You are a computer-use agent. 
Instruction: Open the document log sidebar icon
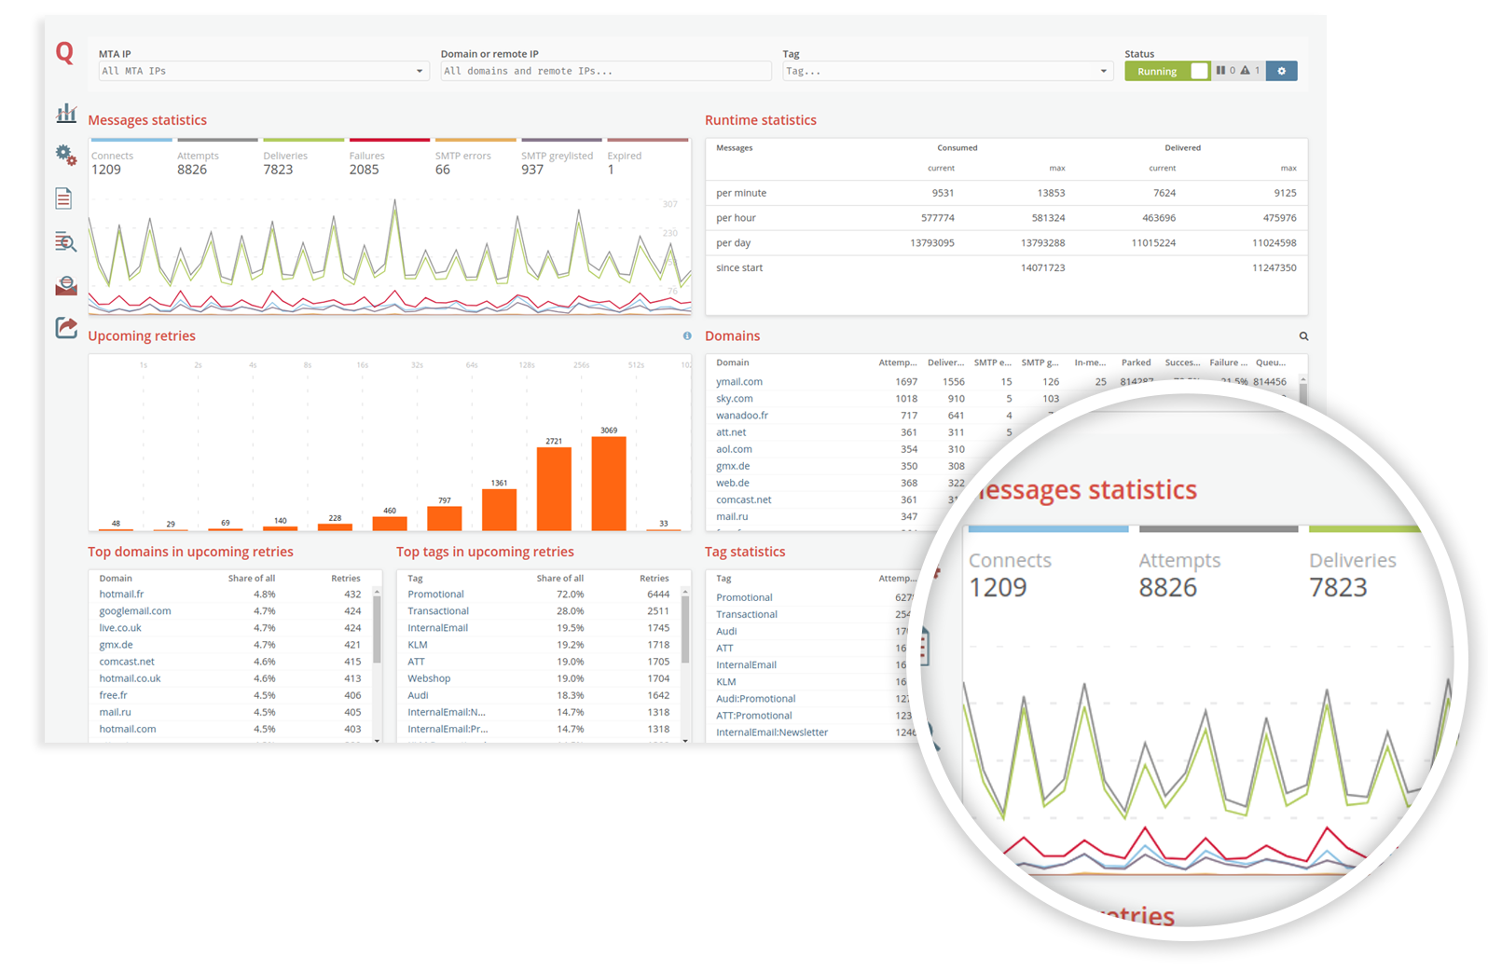pyautogui.click(x=63, y=198)
